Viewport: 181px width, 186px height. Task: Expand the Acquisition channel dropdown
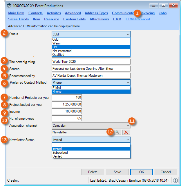coord(128,125)
